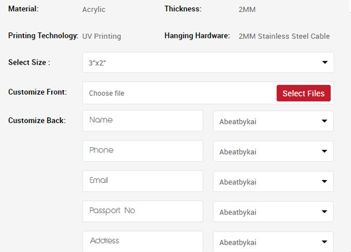Click the Select Files button
This screenshot has height=252, width=351.
[x=304, y=93]
